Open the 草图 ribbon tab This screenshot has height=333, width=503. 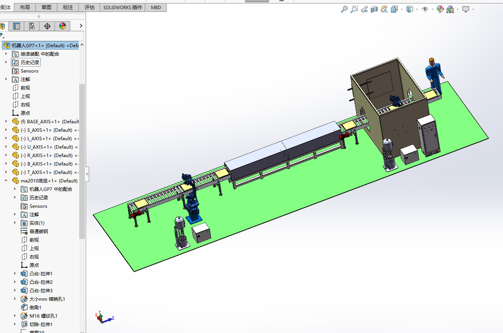point(46,7)
